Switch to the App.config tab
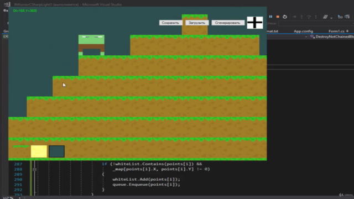354x199 pixels. pos(303,31)
